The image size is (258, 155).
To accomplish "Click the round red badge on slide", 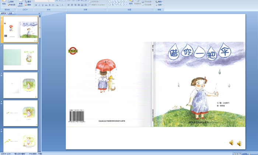I will [x=73, y=51].
